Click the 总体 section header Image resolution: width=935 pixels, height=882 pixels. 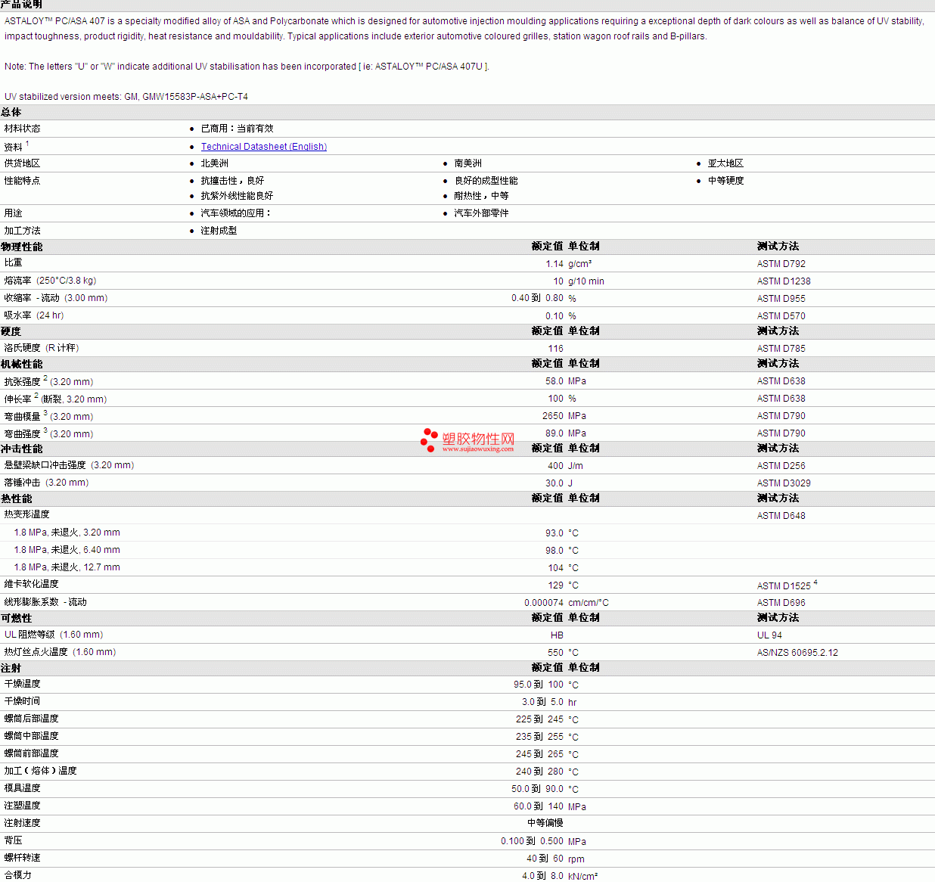[11, 112]
